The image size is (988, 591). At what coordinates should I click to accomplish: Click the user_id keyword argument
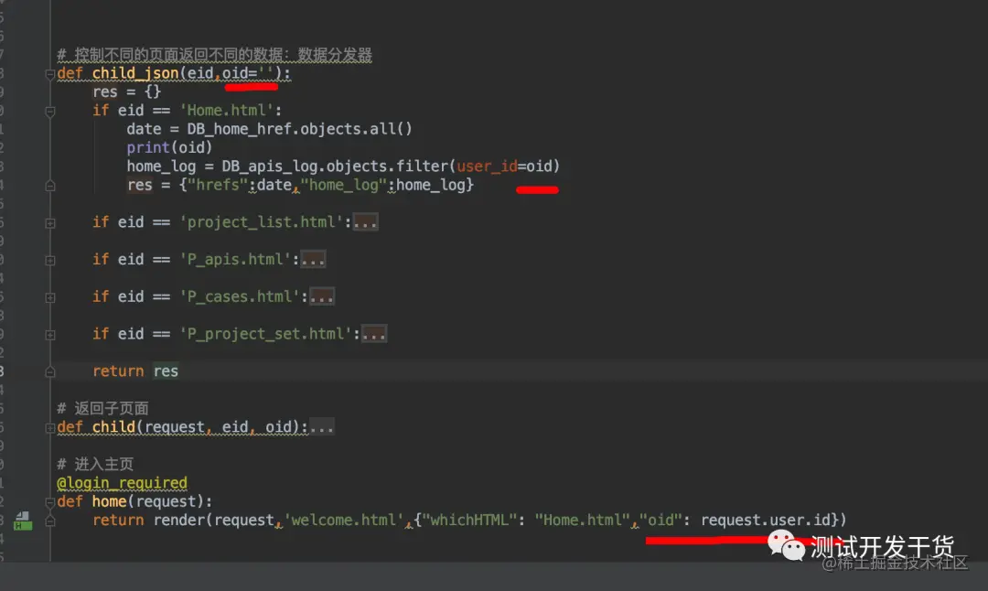[x=487, y=167]
